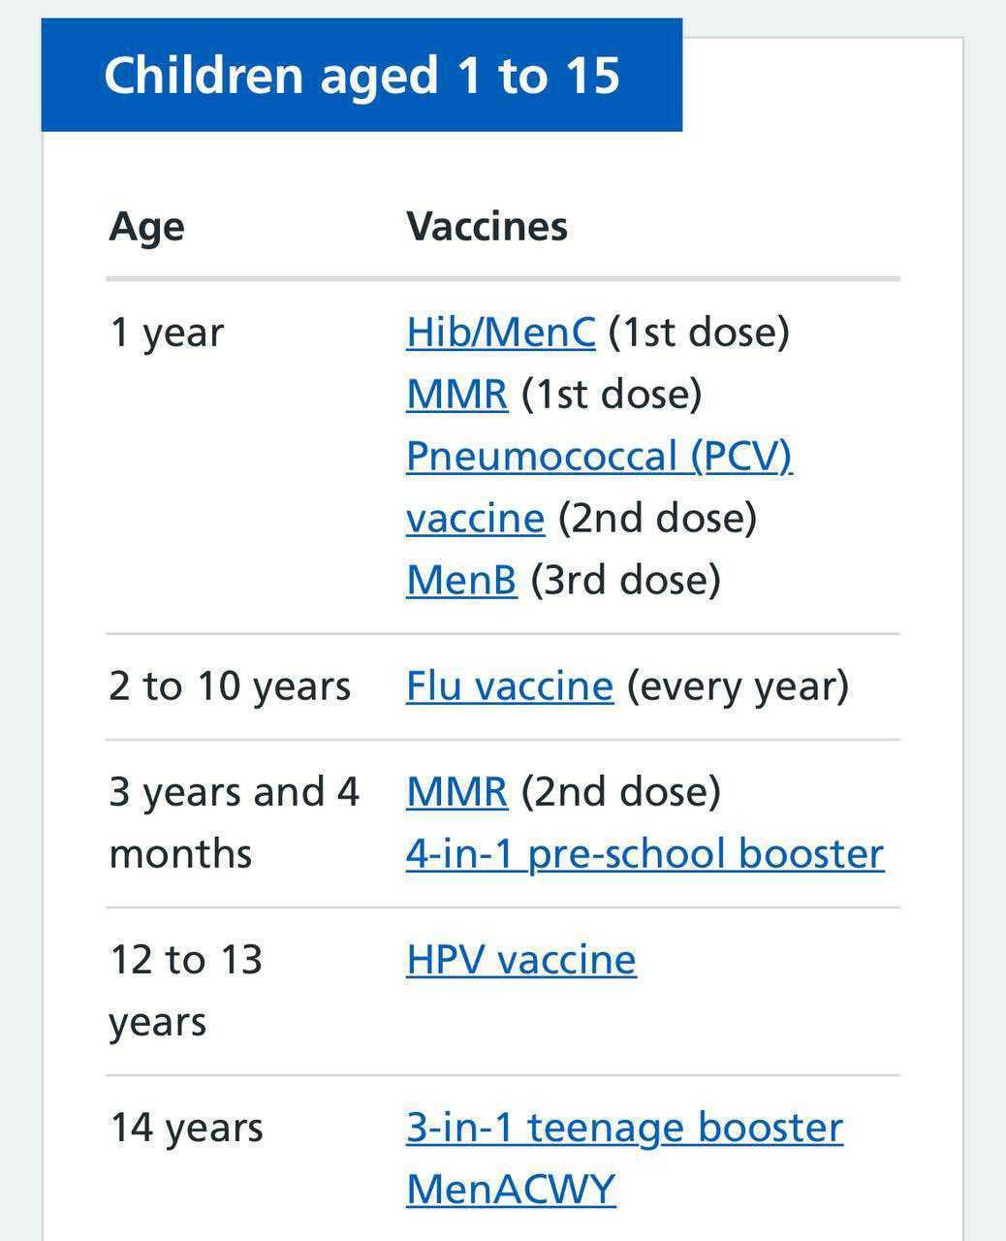1006x1241 pixels.
Task: Follow the MenB link
Action: tap(461, 580)
